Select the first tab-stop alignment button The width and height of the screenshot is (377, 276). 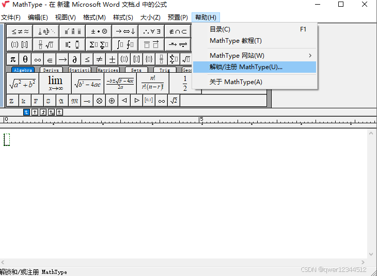pos(26,112)
